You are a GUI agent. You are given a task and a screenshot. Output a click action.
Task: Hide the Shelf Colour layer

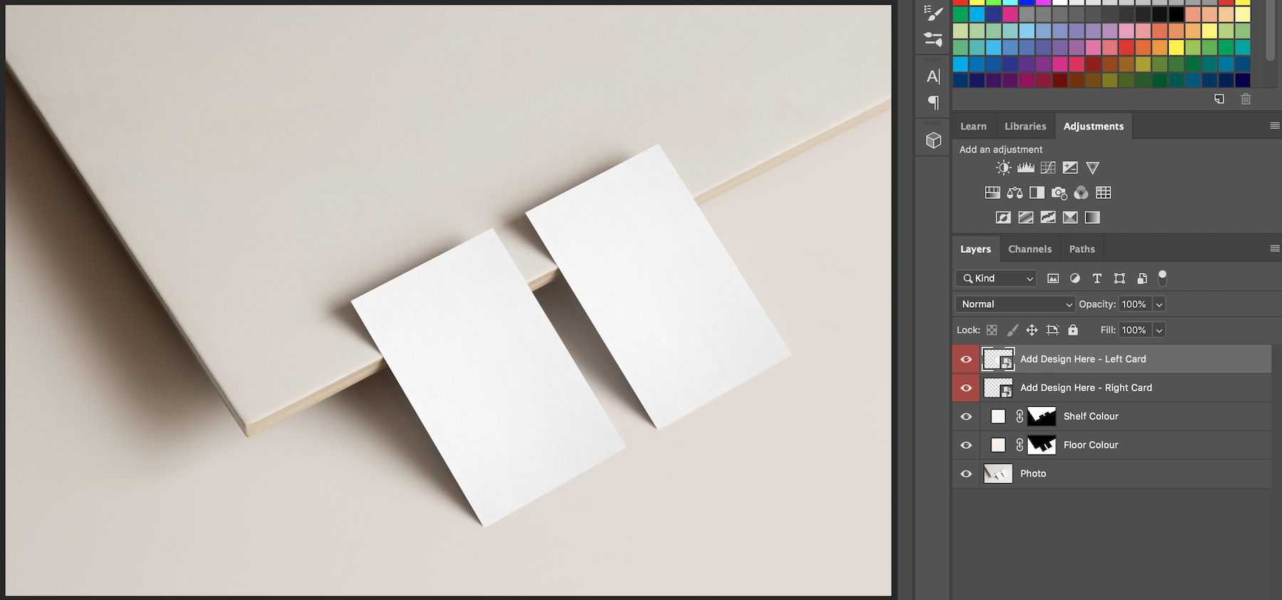click(966, 417)
